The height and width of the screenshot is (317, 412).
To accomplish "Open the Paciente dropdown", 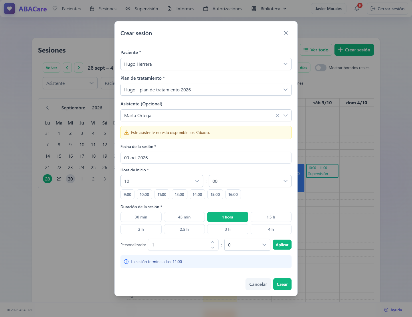I will tap(206, 64).
